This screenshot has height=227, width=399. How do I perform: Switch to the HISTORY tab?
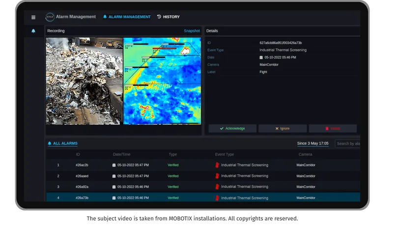click(168, 17)
